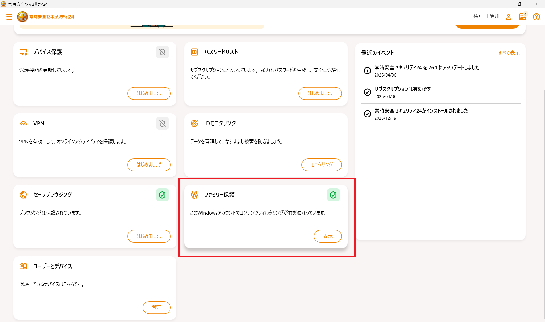Image resolution: width=545 pixels, height=322 pixels.
Task: Select the 最近のイベント panel heading
Action: (x=377, y=53)
